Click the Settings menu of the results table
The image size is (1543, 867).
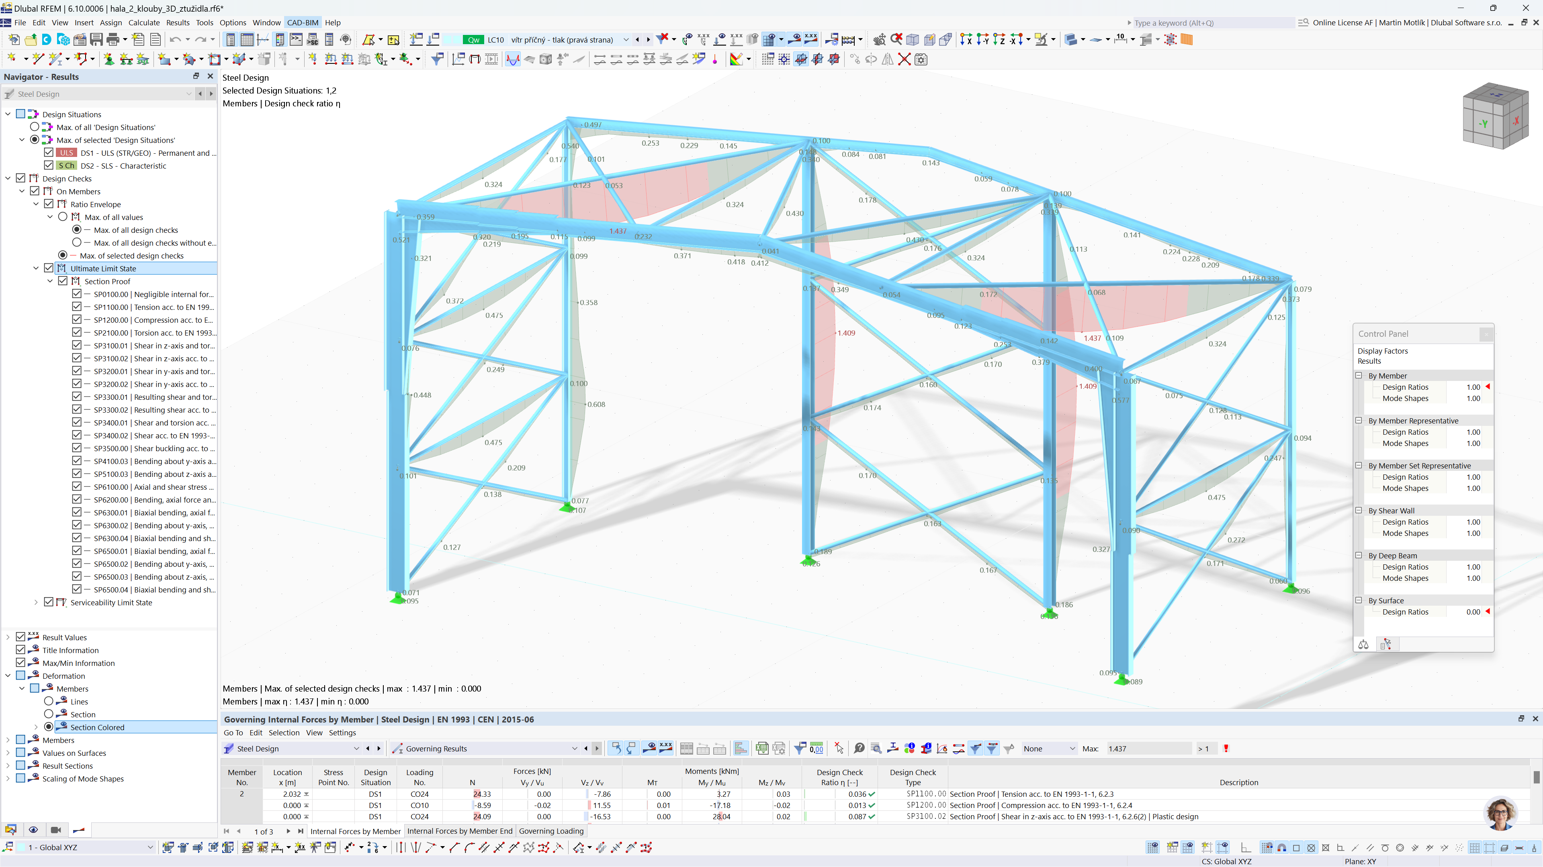click(342, 733)
